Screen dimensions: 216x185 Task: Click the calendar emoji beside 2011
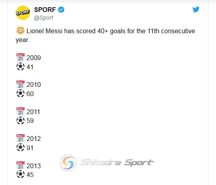[x=21, y=111]
